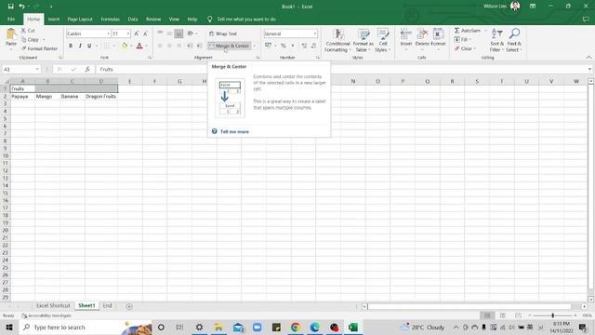Click the Windows Start button
595x335 pixels.
click(x=9, y=327)
